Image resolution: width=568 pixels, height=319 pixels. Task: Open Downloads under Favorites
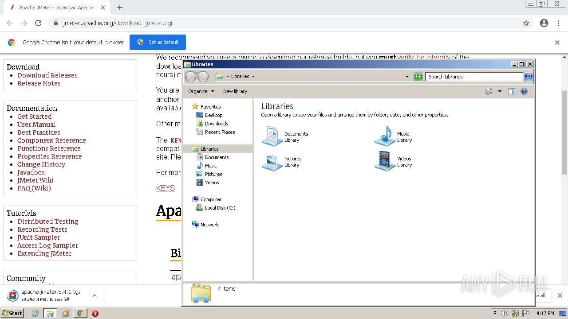tap(217, 124)
